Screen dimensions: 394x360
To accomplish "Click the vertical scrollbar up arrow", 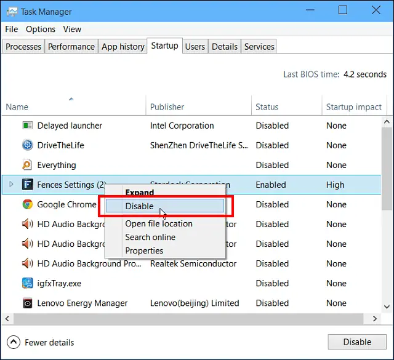I will click(387, 122).
